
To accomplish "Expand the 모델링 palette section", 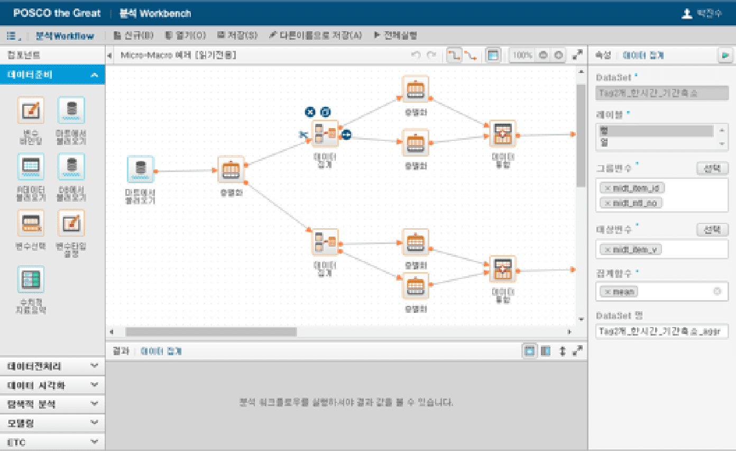I will click(x=52, y=423).
